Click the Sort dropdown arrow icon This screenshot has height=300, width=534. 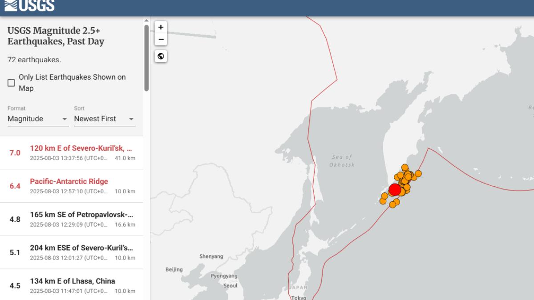(131, 119)
